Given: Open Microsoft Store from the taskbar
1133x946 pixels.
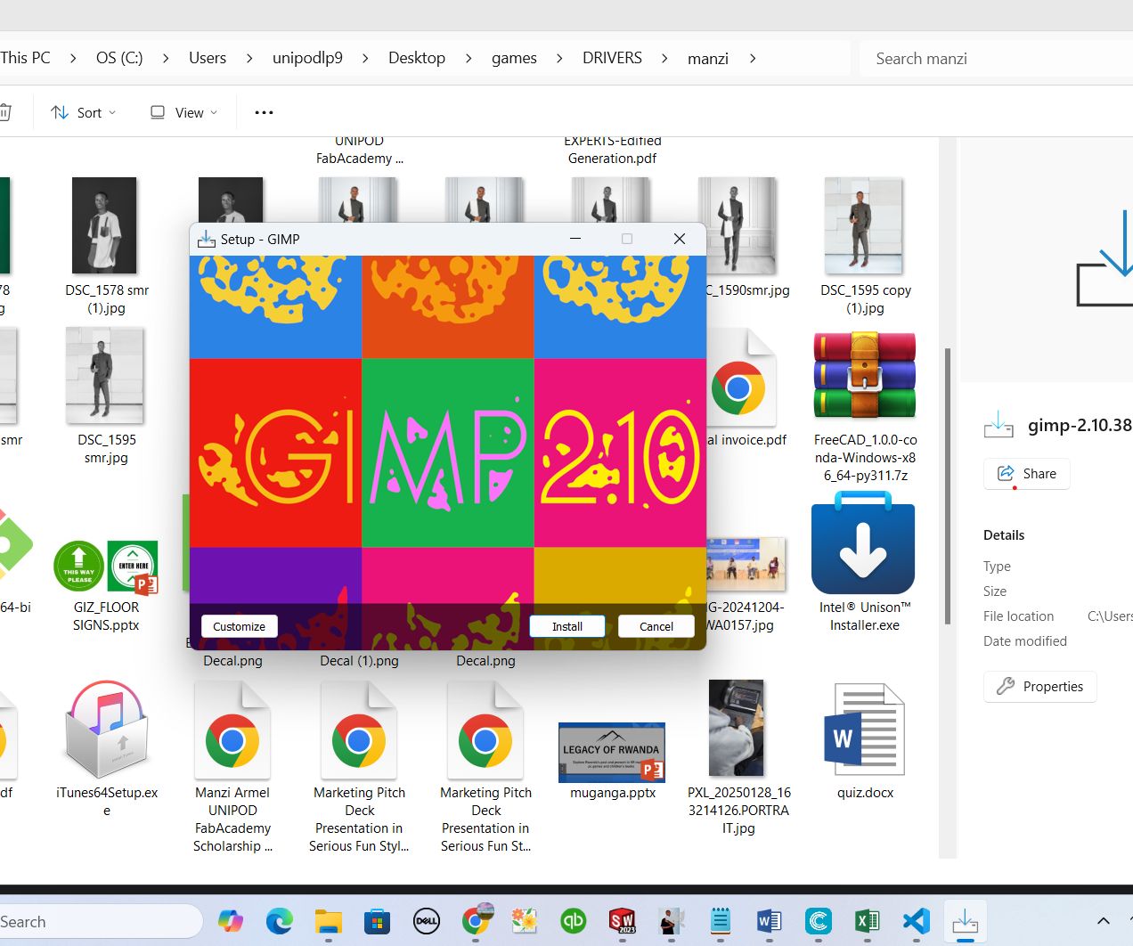Looking at the screenshot, I should [x=378, y=921].
